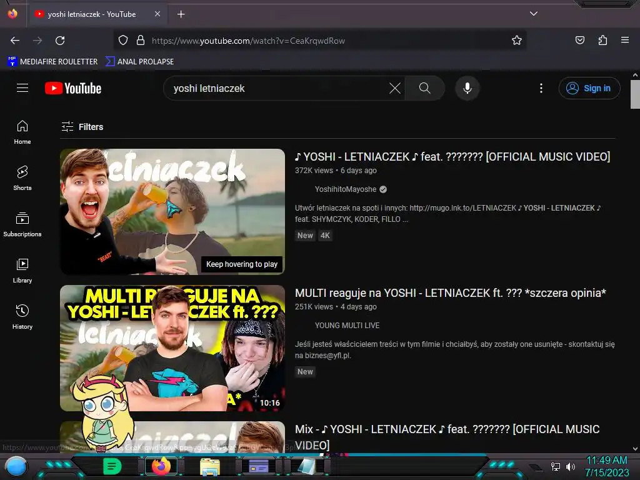Run search with magnifier button
This screenshot has width=640, height=480.
(424, 88)
